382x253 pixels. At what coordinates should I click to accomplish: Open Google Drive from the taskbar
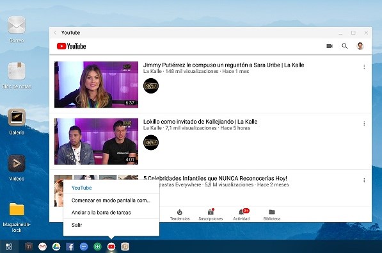click(56, 247)
